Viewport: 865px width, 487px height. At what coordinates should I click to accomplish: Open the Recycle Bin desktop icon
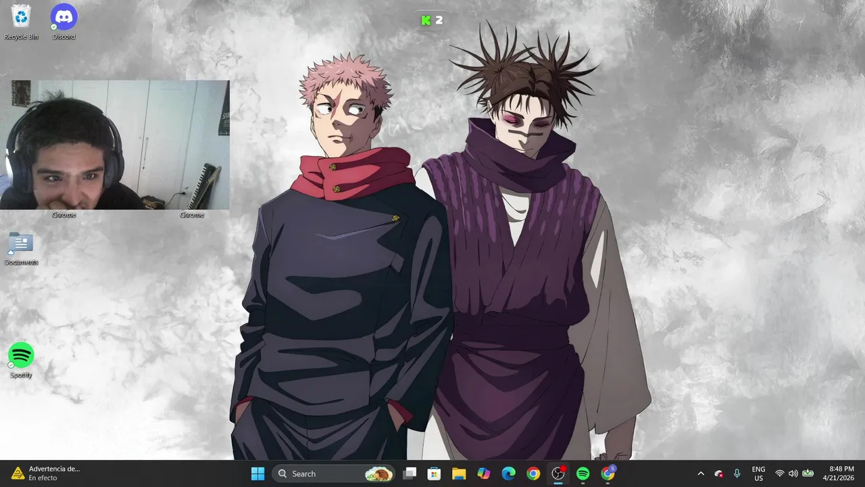tap(21, 22)
